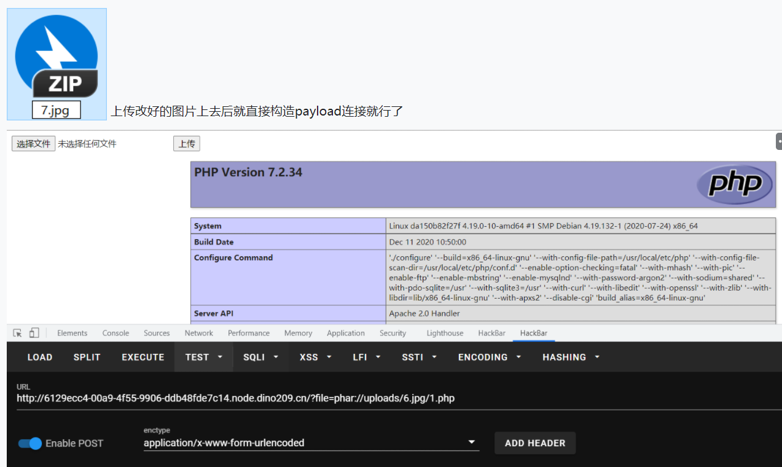The height and width of the screenshot is (467, 782).
Task: Open the Elements devtools tab
Action: (72, 333)
